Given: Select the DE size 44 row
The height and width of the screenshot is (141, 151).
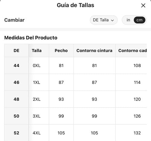Looking at the screenshot, I should pyautogui.click(x=75, y=66).
